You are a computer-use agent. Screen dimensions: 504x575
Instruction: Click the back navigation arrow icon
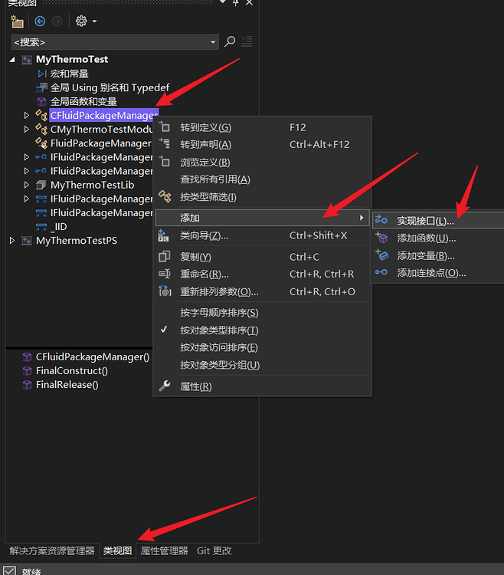click(41, 21)
